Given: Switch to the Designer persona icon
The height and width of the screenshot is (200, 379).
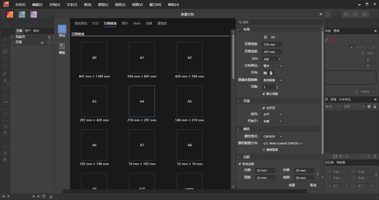Looking at the screenshot, I should pos(22,14).
